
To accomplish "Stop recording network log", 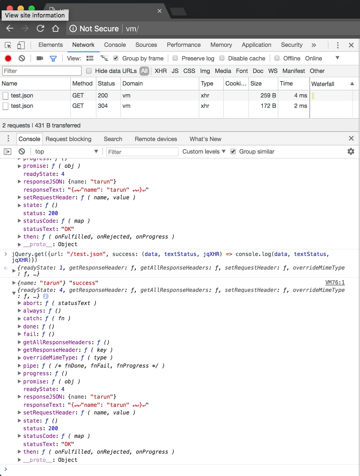I will click(x=8, y=58).
